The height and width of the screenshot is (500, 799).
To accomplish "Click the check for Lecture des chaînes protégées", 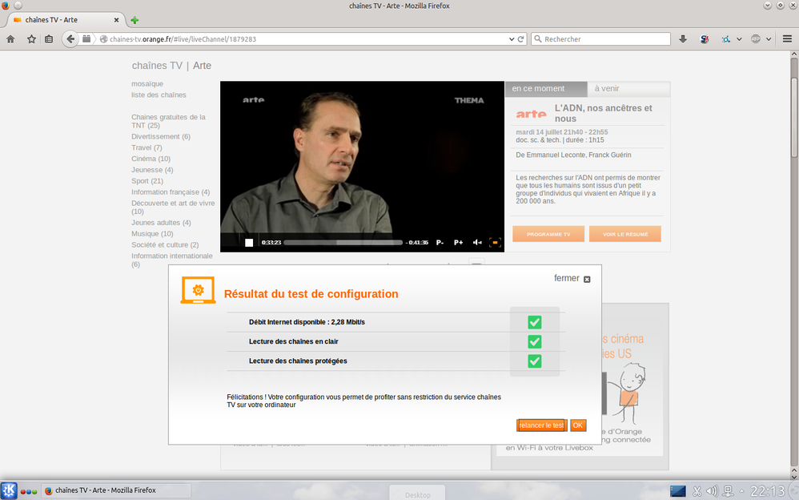I will pyautogui.click(x=535, y=361).
